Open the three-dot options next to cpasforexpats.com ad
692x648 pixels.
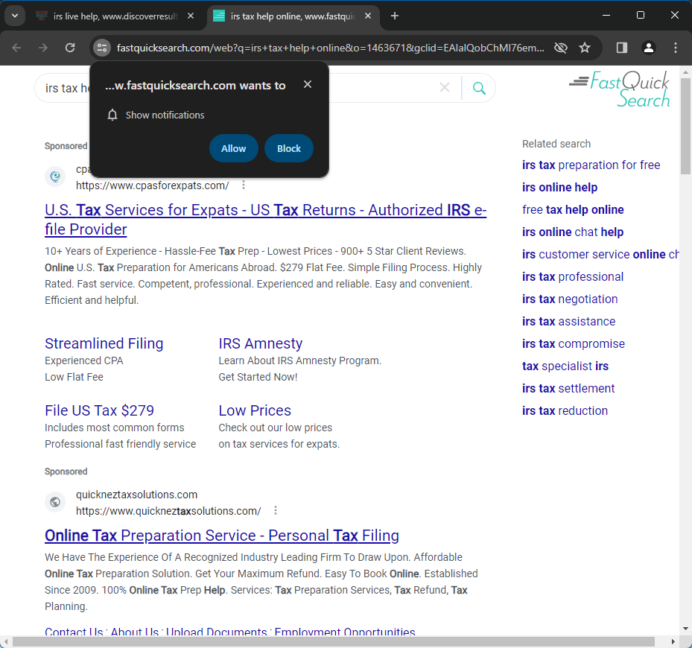pyautogui.click(x=244, y=185)
